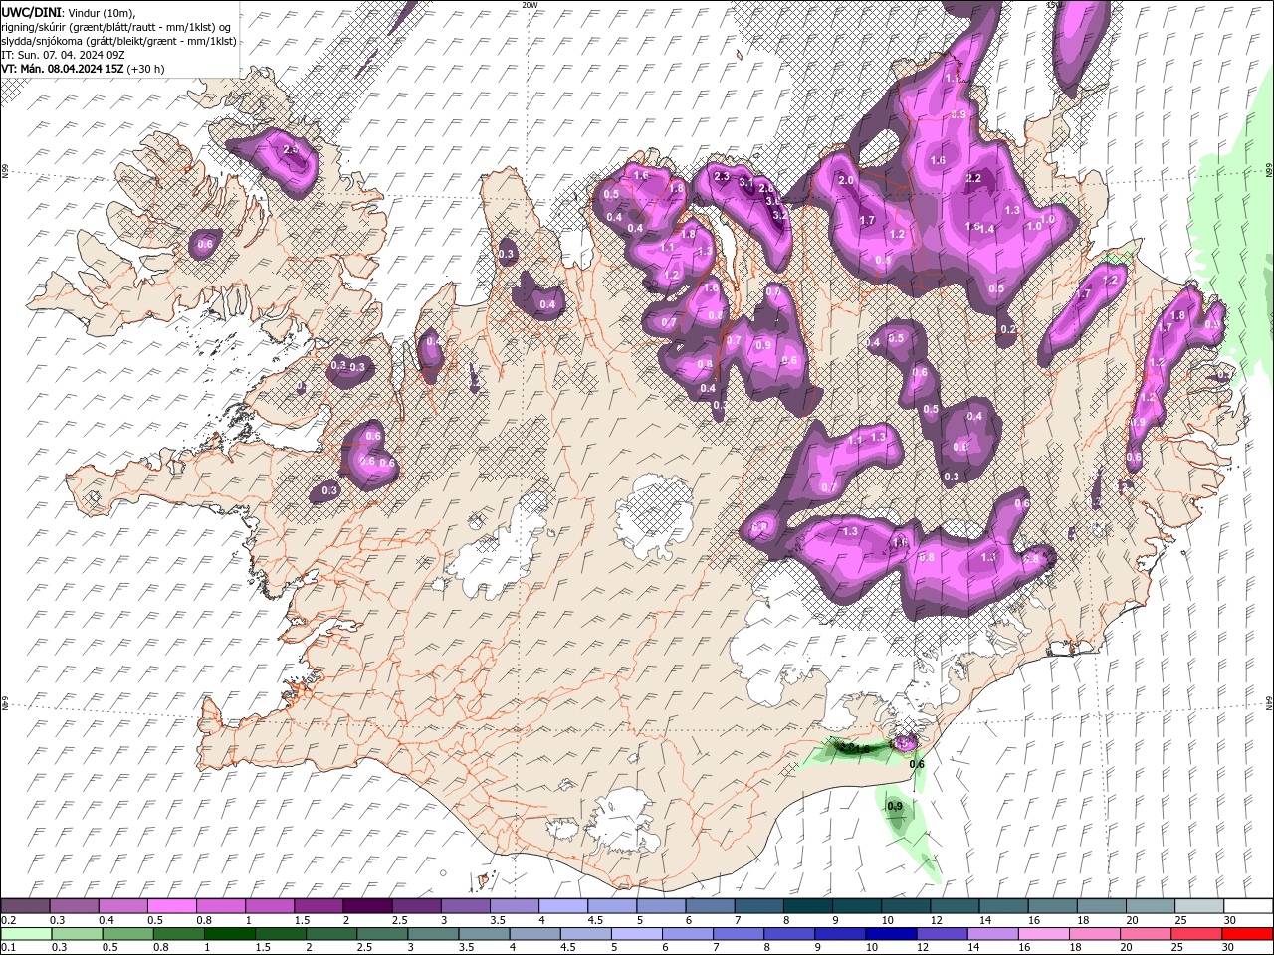Pick the bright red final swatch in rain scale
Image resolution: width=1274 pixels, height=955 pixels.
(x=1247, y=934)
